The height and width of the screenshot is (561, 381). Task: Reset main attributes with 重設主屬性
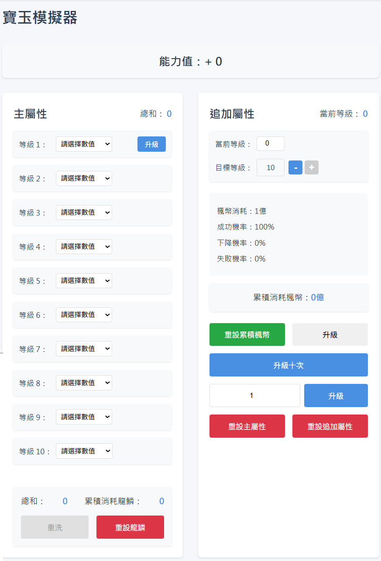tap(247, 426)
